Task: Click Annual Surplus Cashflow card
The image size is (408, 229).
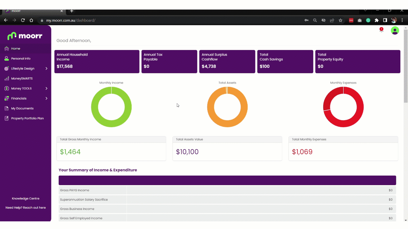Action: click(x=227, y=61)
